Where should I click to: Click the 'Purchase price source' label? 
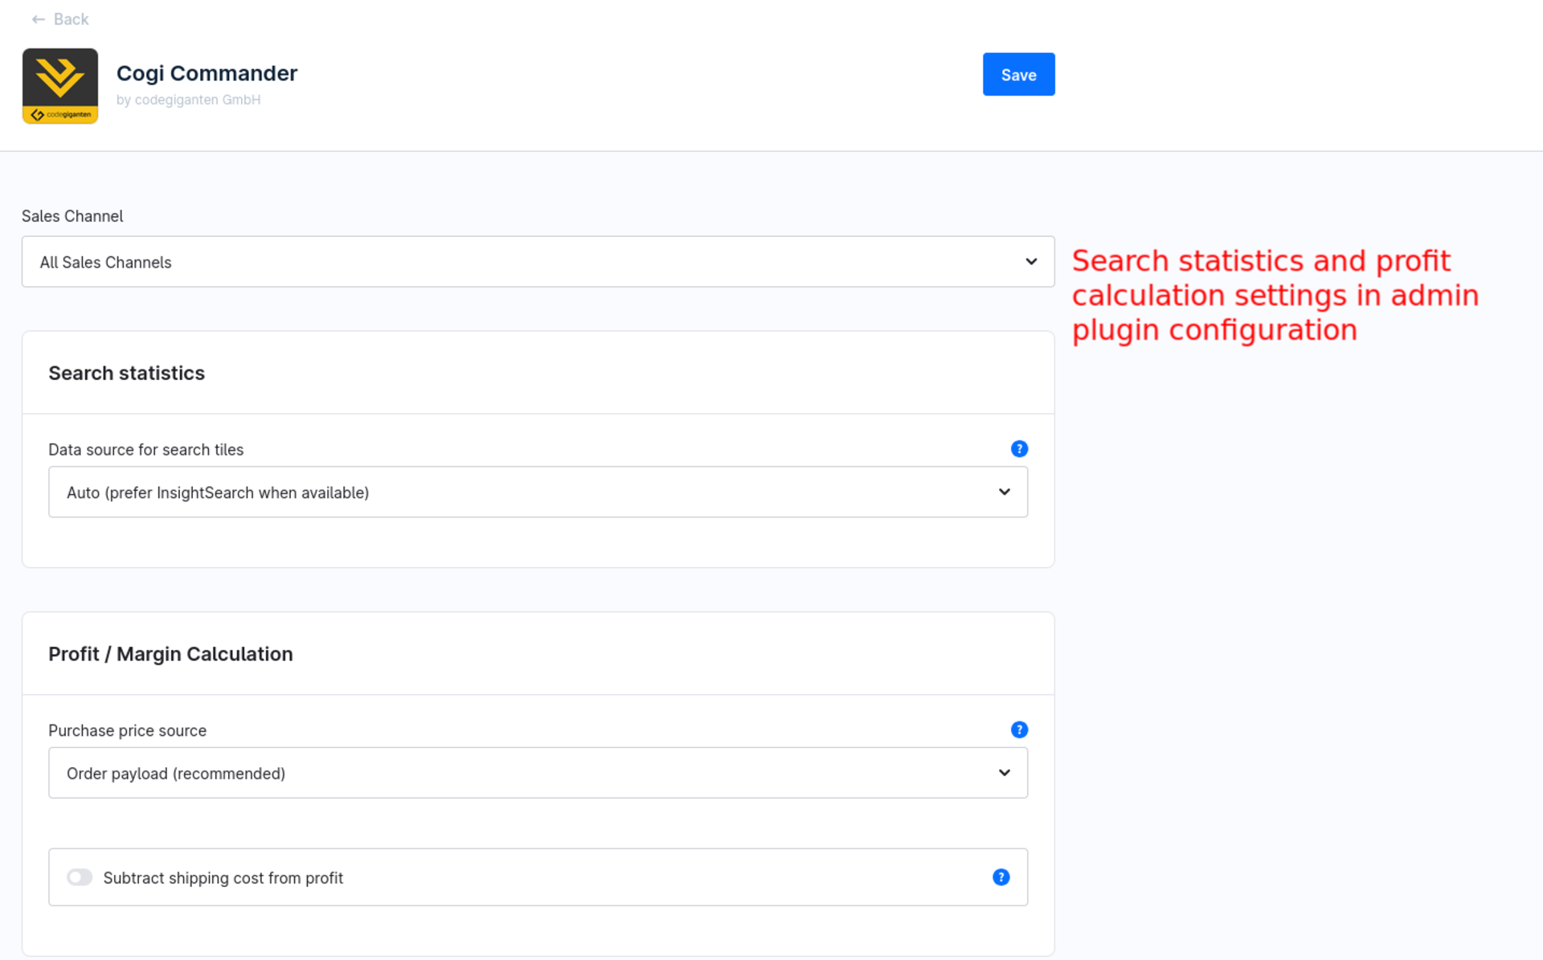point(127,731)
